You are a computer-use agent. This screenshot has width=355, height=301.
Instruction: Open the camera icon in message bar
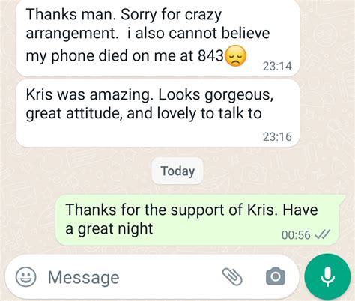click(276, 276)
